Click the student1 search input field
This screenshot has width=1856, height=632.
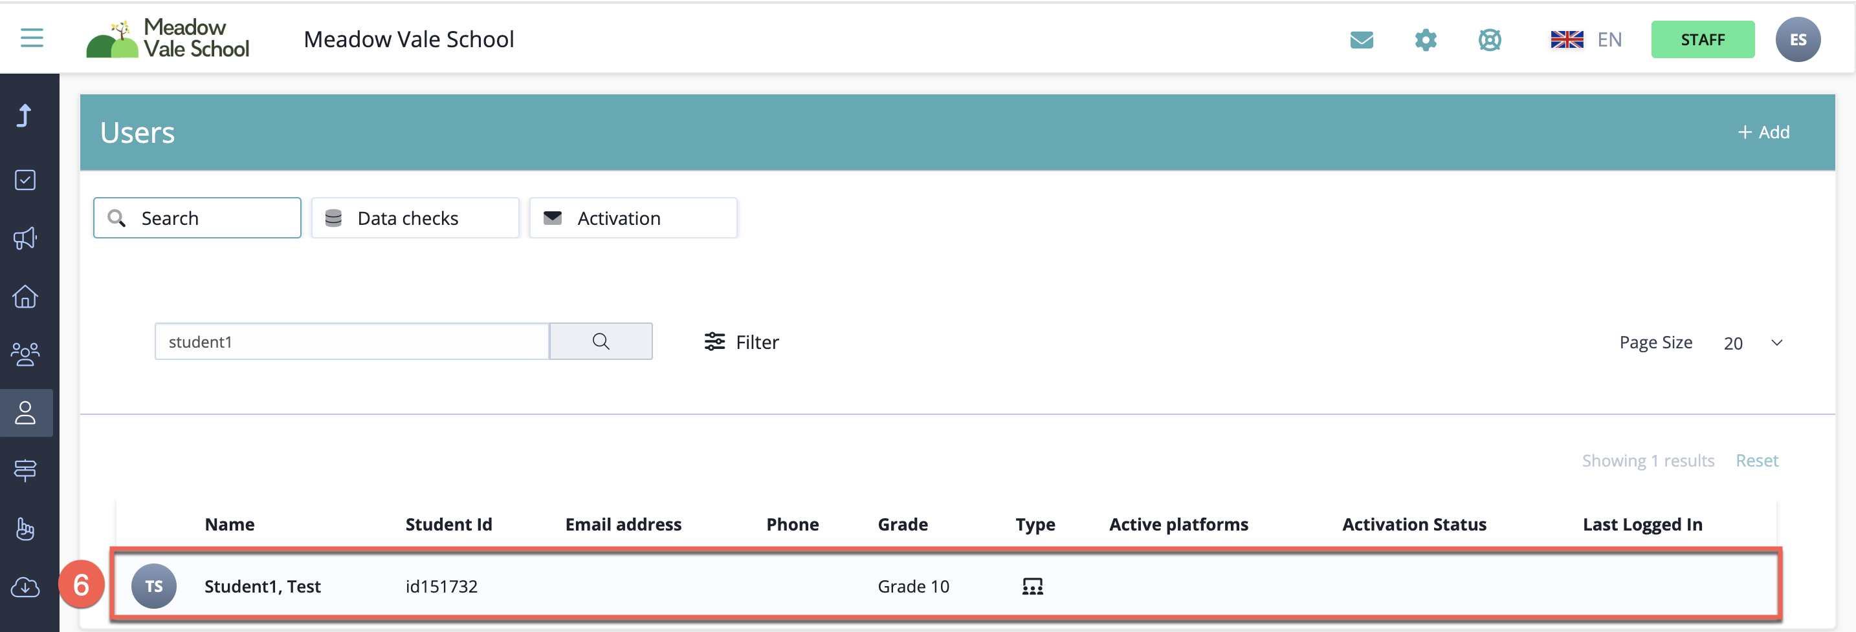[x=351, y=342]
